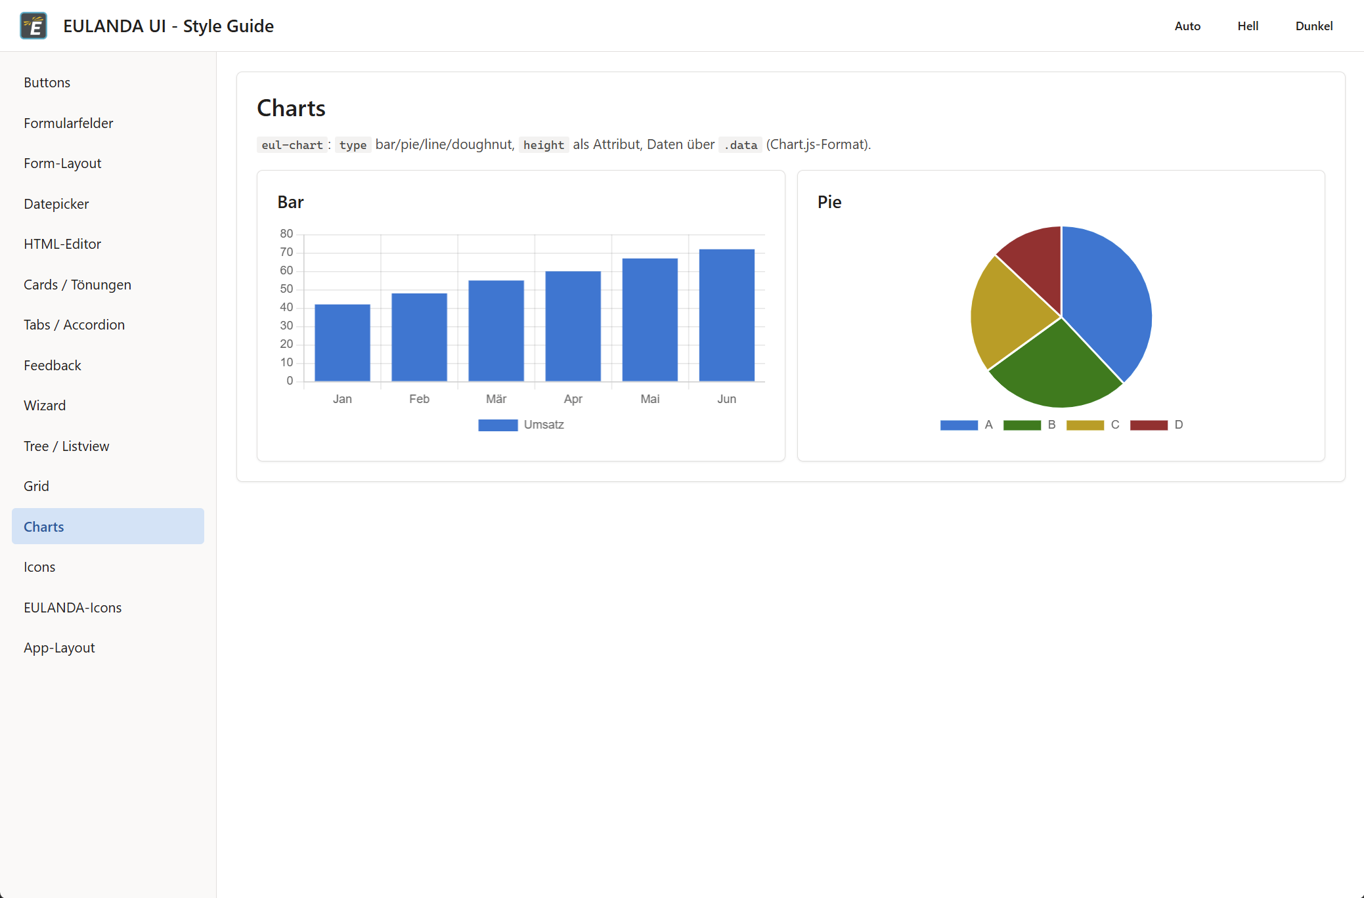1364x898 pixels.
Task: Navigate to EULANDA-Icons page
Action: [108, 608]
